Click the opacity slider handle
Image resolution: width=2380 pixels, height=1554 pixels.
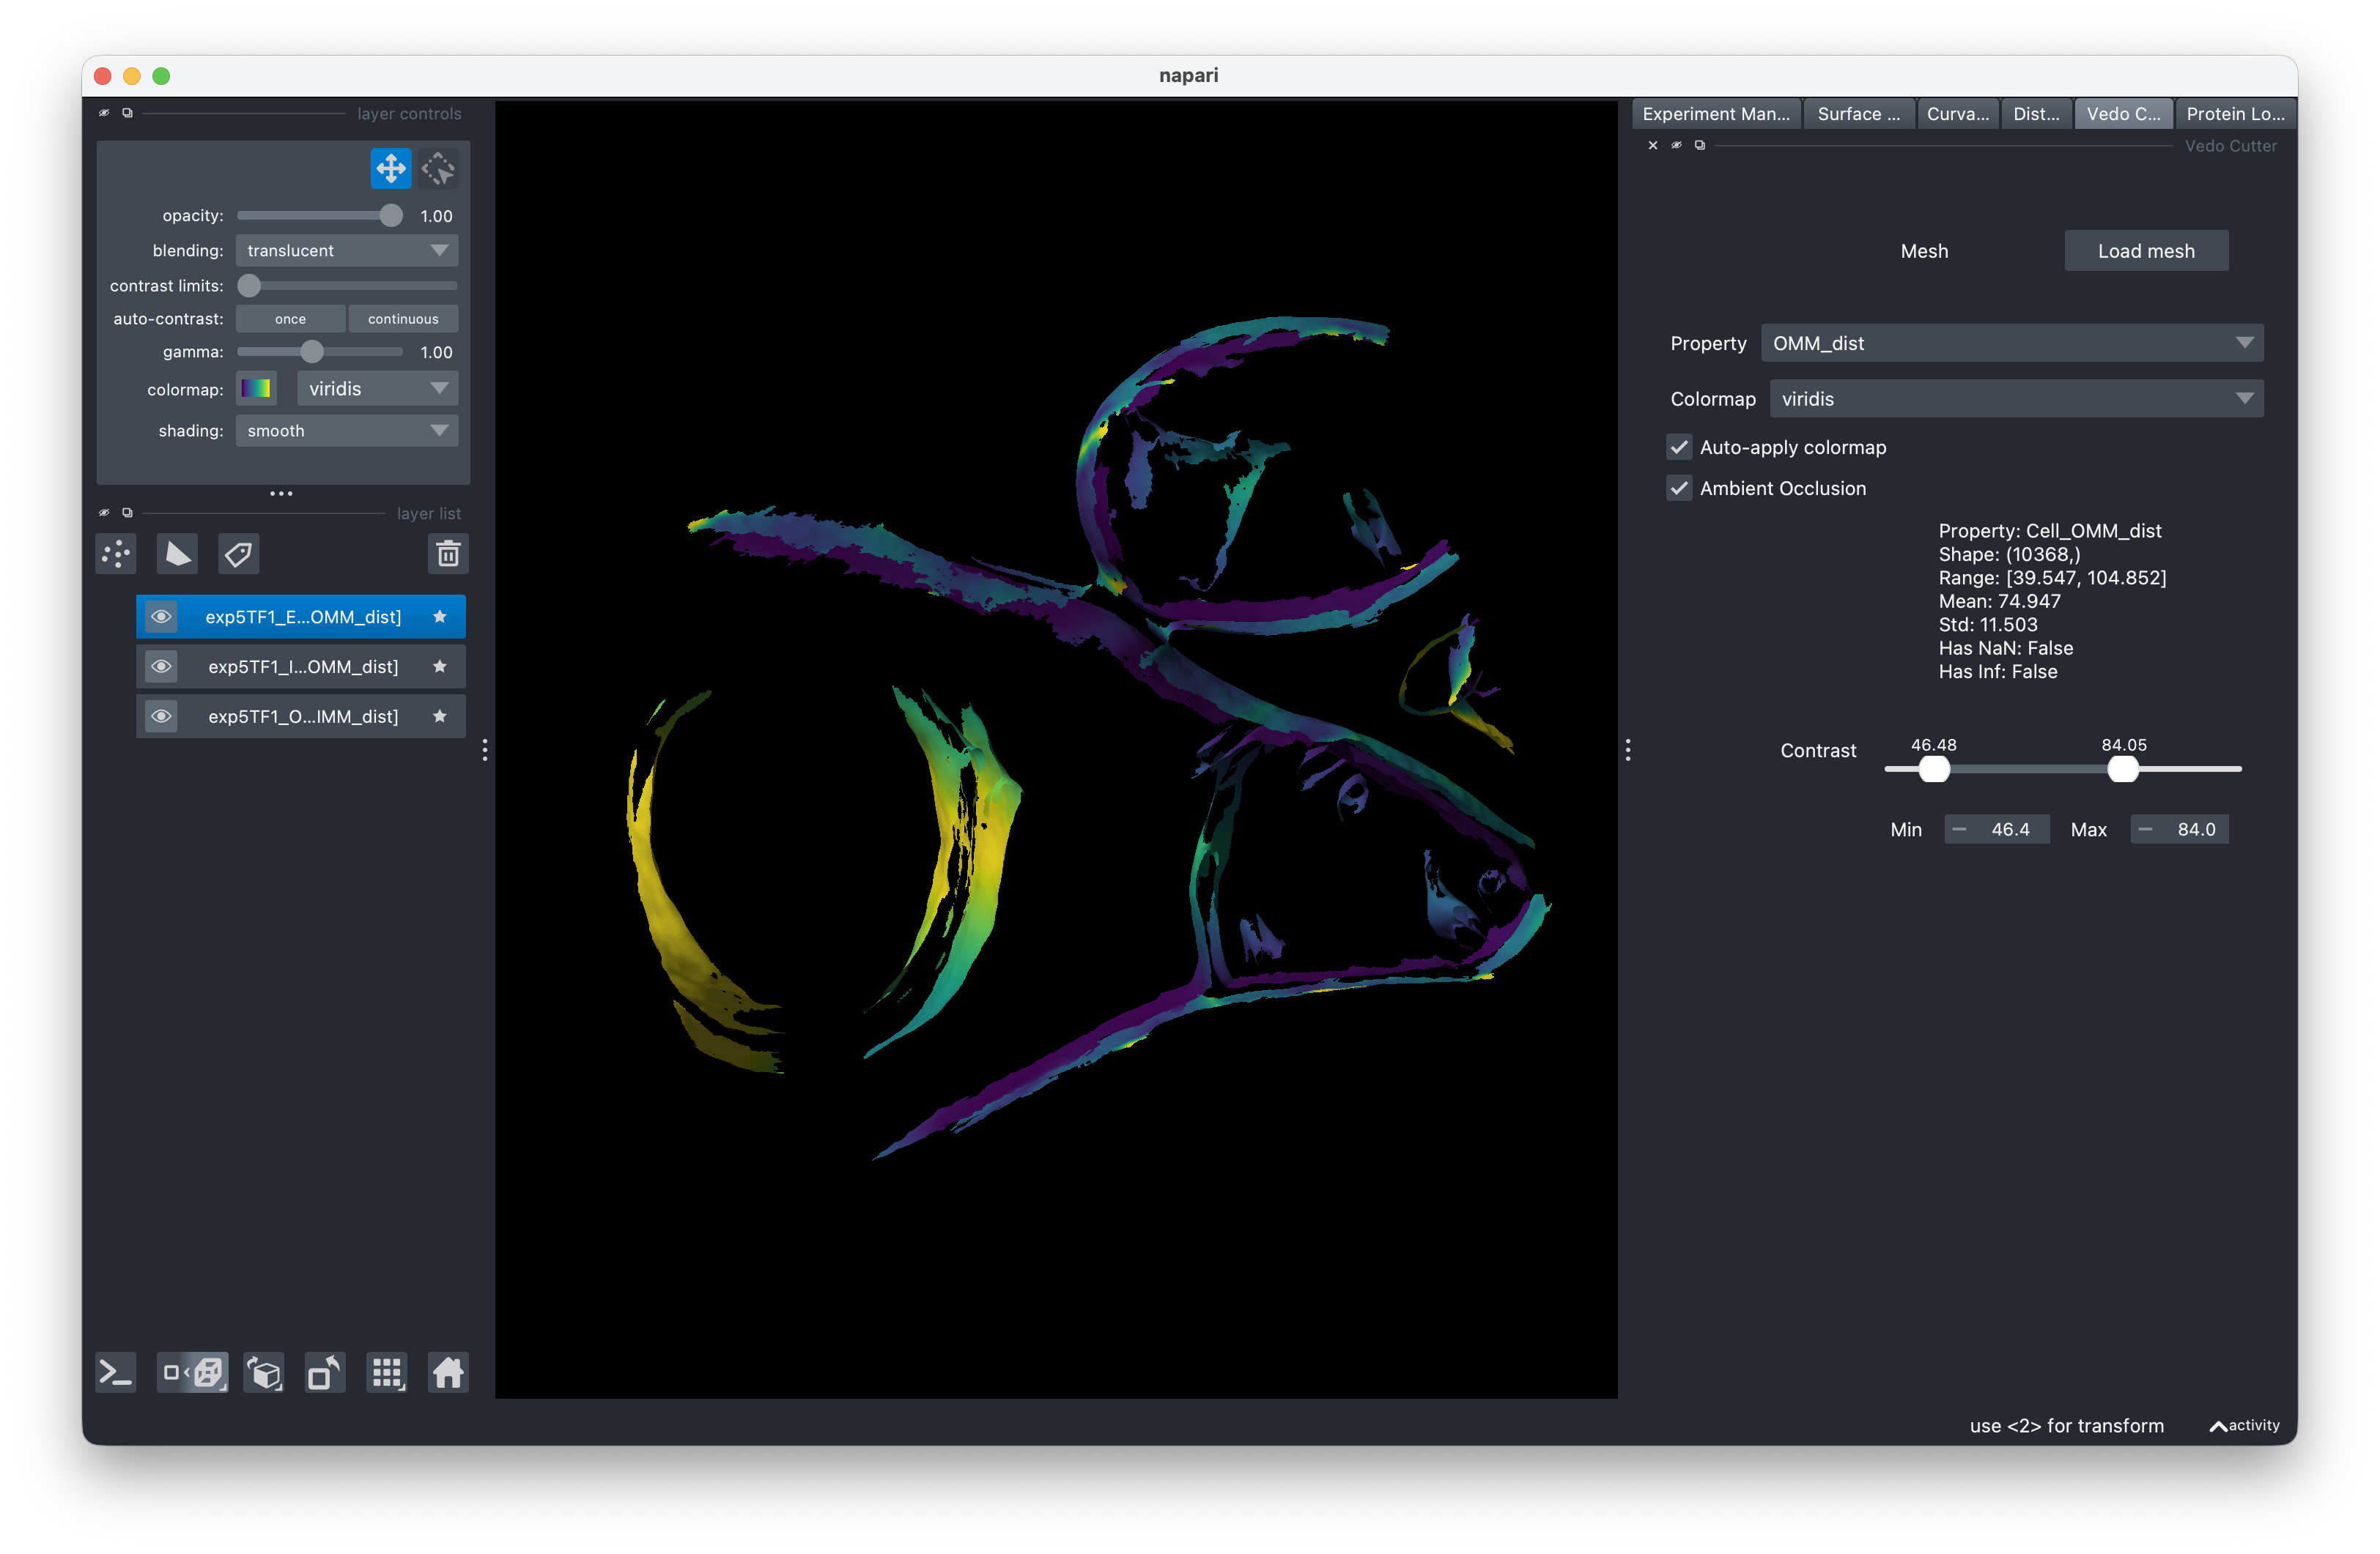coord(391,215)
